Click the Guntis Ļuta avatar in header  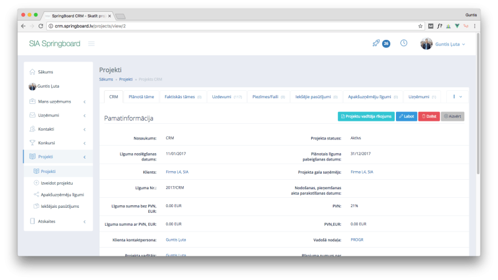tap(426, 44)
